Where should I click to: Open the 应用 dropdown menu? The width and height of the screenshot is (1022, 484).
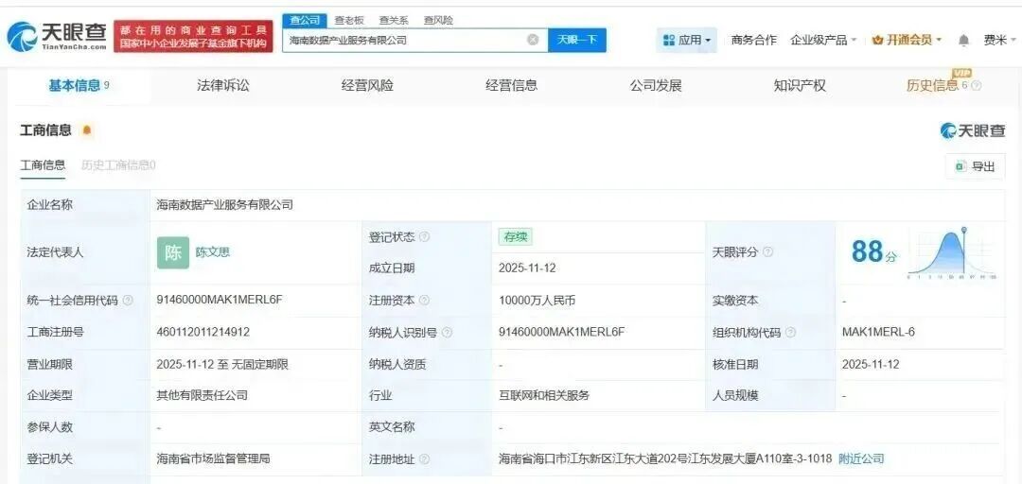coord(687,40)
